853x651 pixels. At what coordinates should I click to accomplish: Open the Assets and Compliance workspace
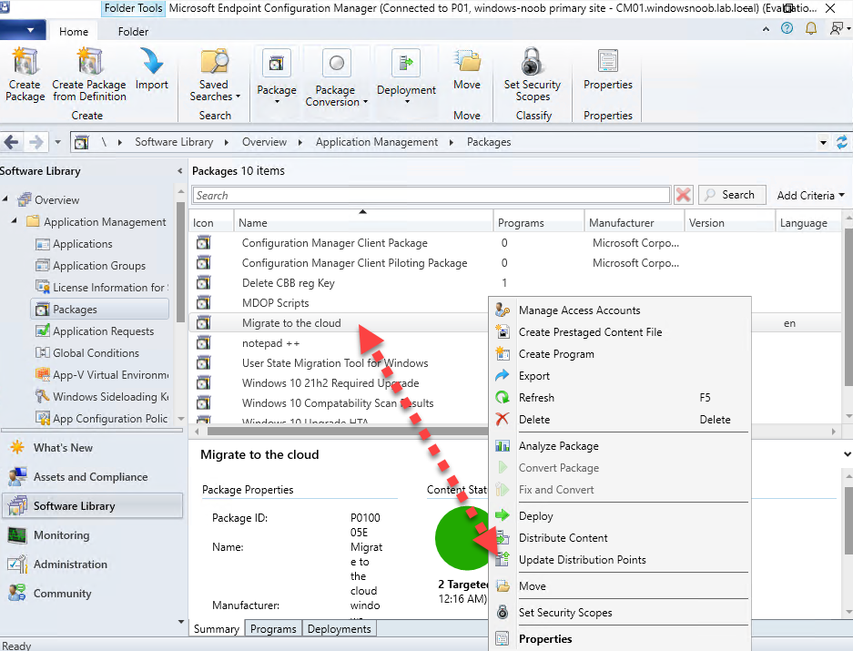(x=90, y=477)
